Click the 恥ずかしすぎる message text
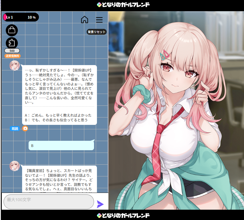 [59, 86]
